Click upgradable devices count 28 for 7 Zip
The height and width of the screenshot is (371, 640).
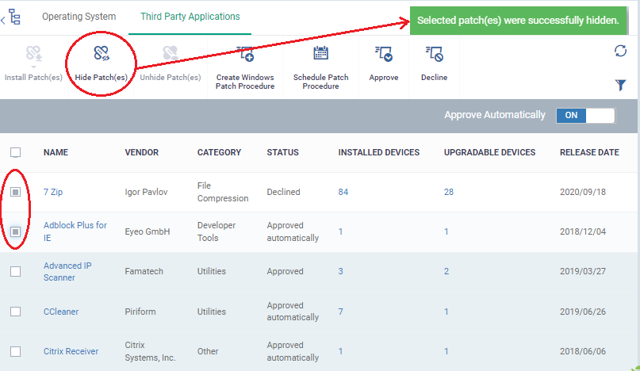pos(449,192)
